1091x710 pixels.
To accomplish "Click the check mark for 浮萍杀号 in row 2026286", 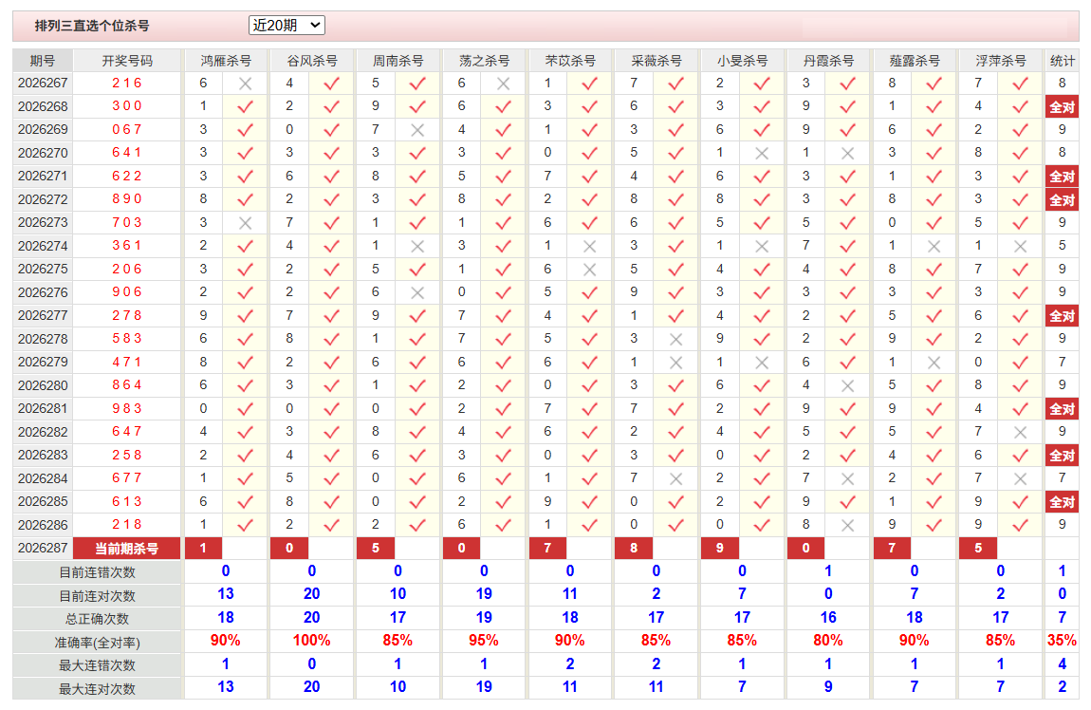I will (x=1020, y=526).
